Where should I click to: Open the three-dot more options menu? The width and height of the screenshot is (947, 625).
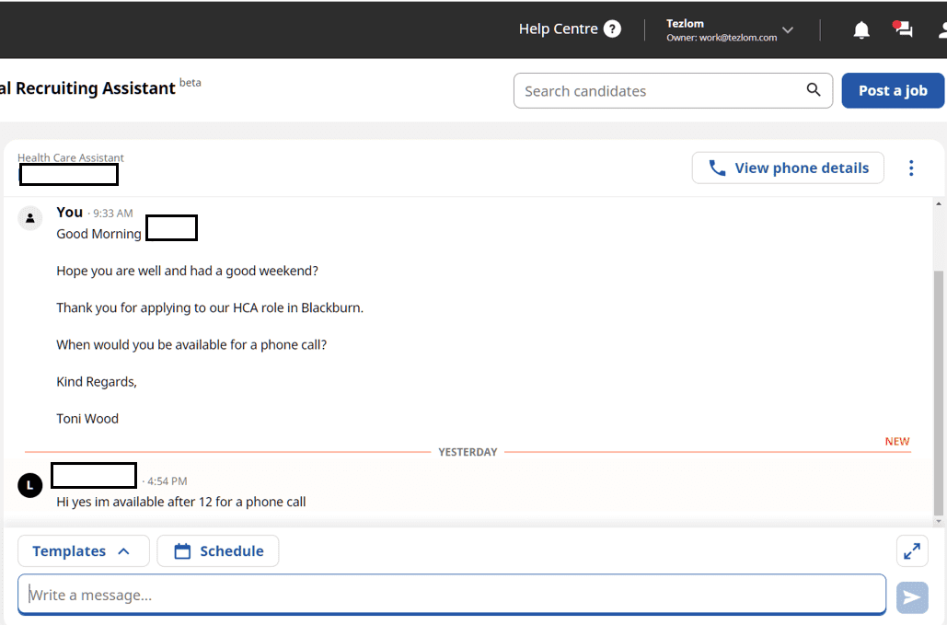[x=911, y=168]
